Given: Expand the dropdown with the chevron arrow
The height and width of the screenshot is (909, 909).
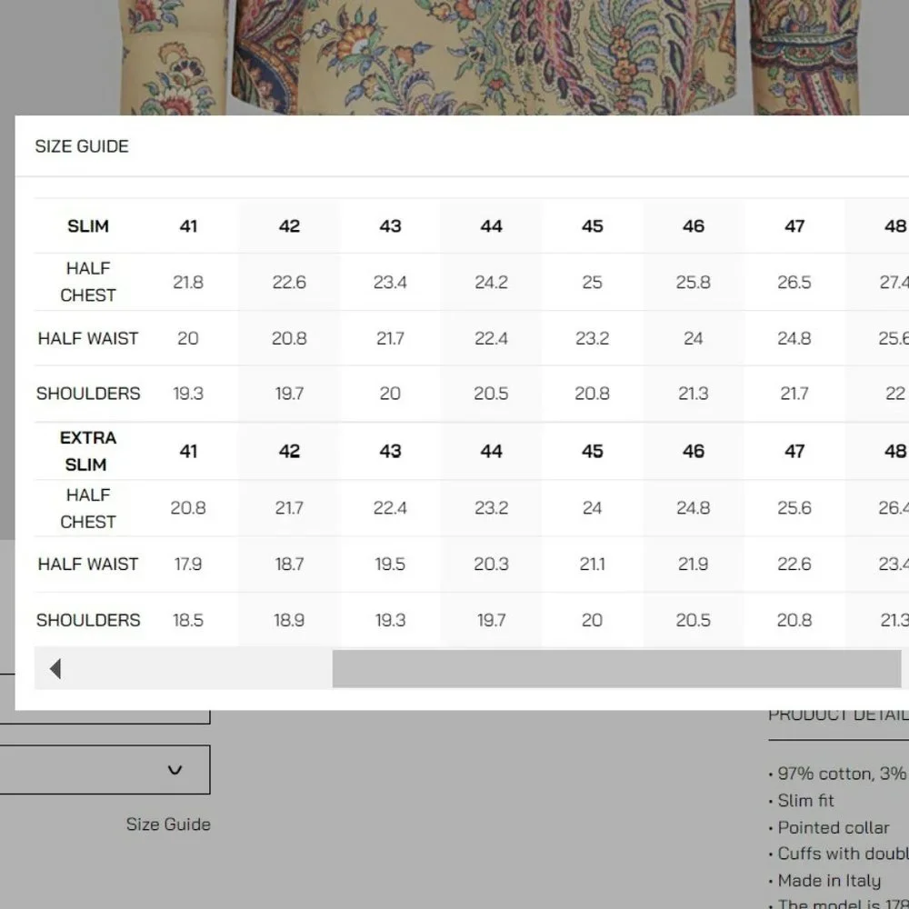Looking at the screenshot, I should (175, 770).
